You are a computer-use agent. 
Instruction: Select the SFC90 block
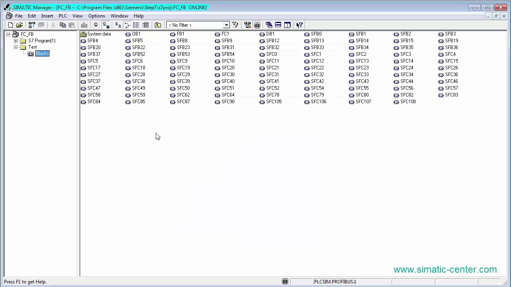click(x=225, y=102)
